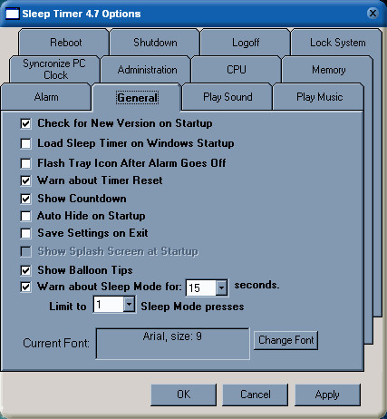This screenshot has height=419, width=387.
Task: Enable Load Sleep Timer on Windows Startup
Action: 25,143
